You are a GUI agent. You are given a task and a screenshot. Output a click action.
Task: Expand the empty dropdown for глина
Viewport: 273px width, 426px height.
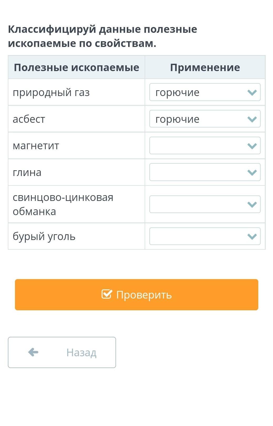click(x=205, y=172)
